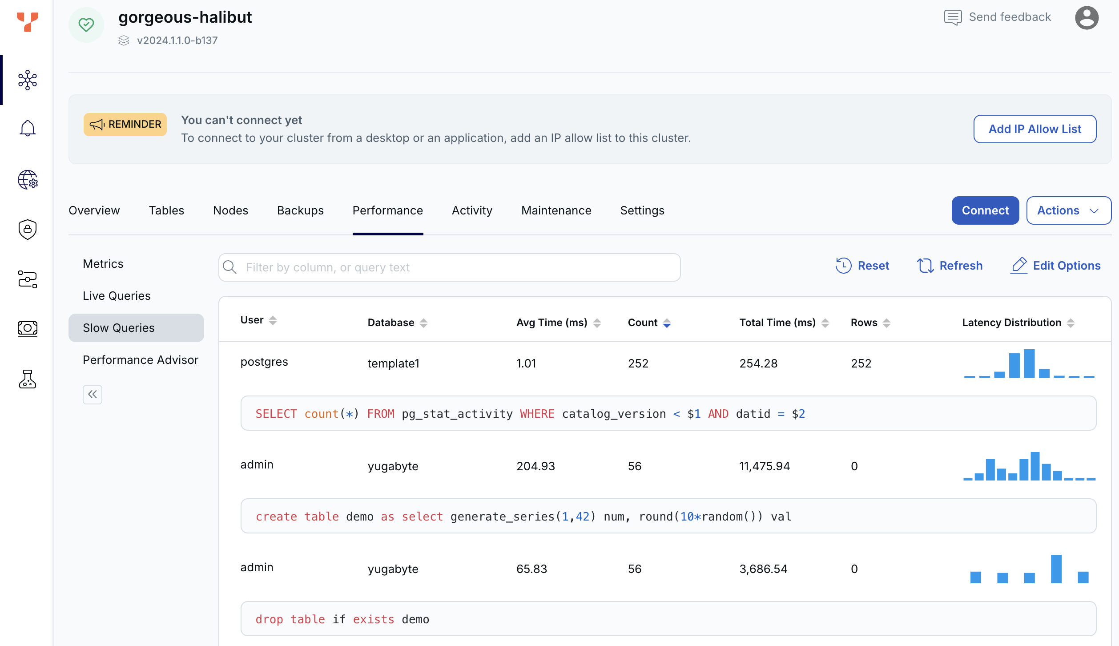Screen dimensions: 1119x646
Task: Expand the User column sort options
Action: [x=273, y=322]
